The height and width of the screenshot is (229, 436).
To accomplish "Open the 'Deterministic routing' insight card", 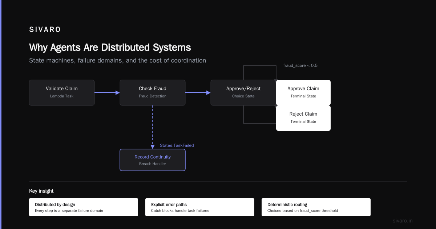I will (316, 207).
